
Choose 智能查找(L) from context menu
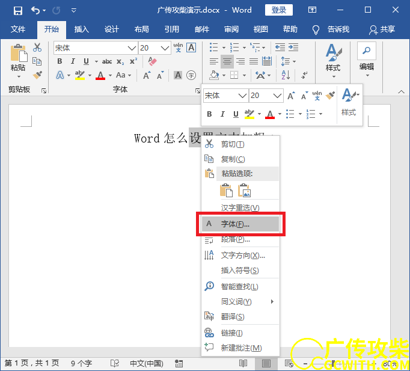coord(240,287)
